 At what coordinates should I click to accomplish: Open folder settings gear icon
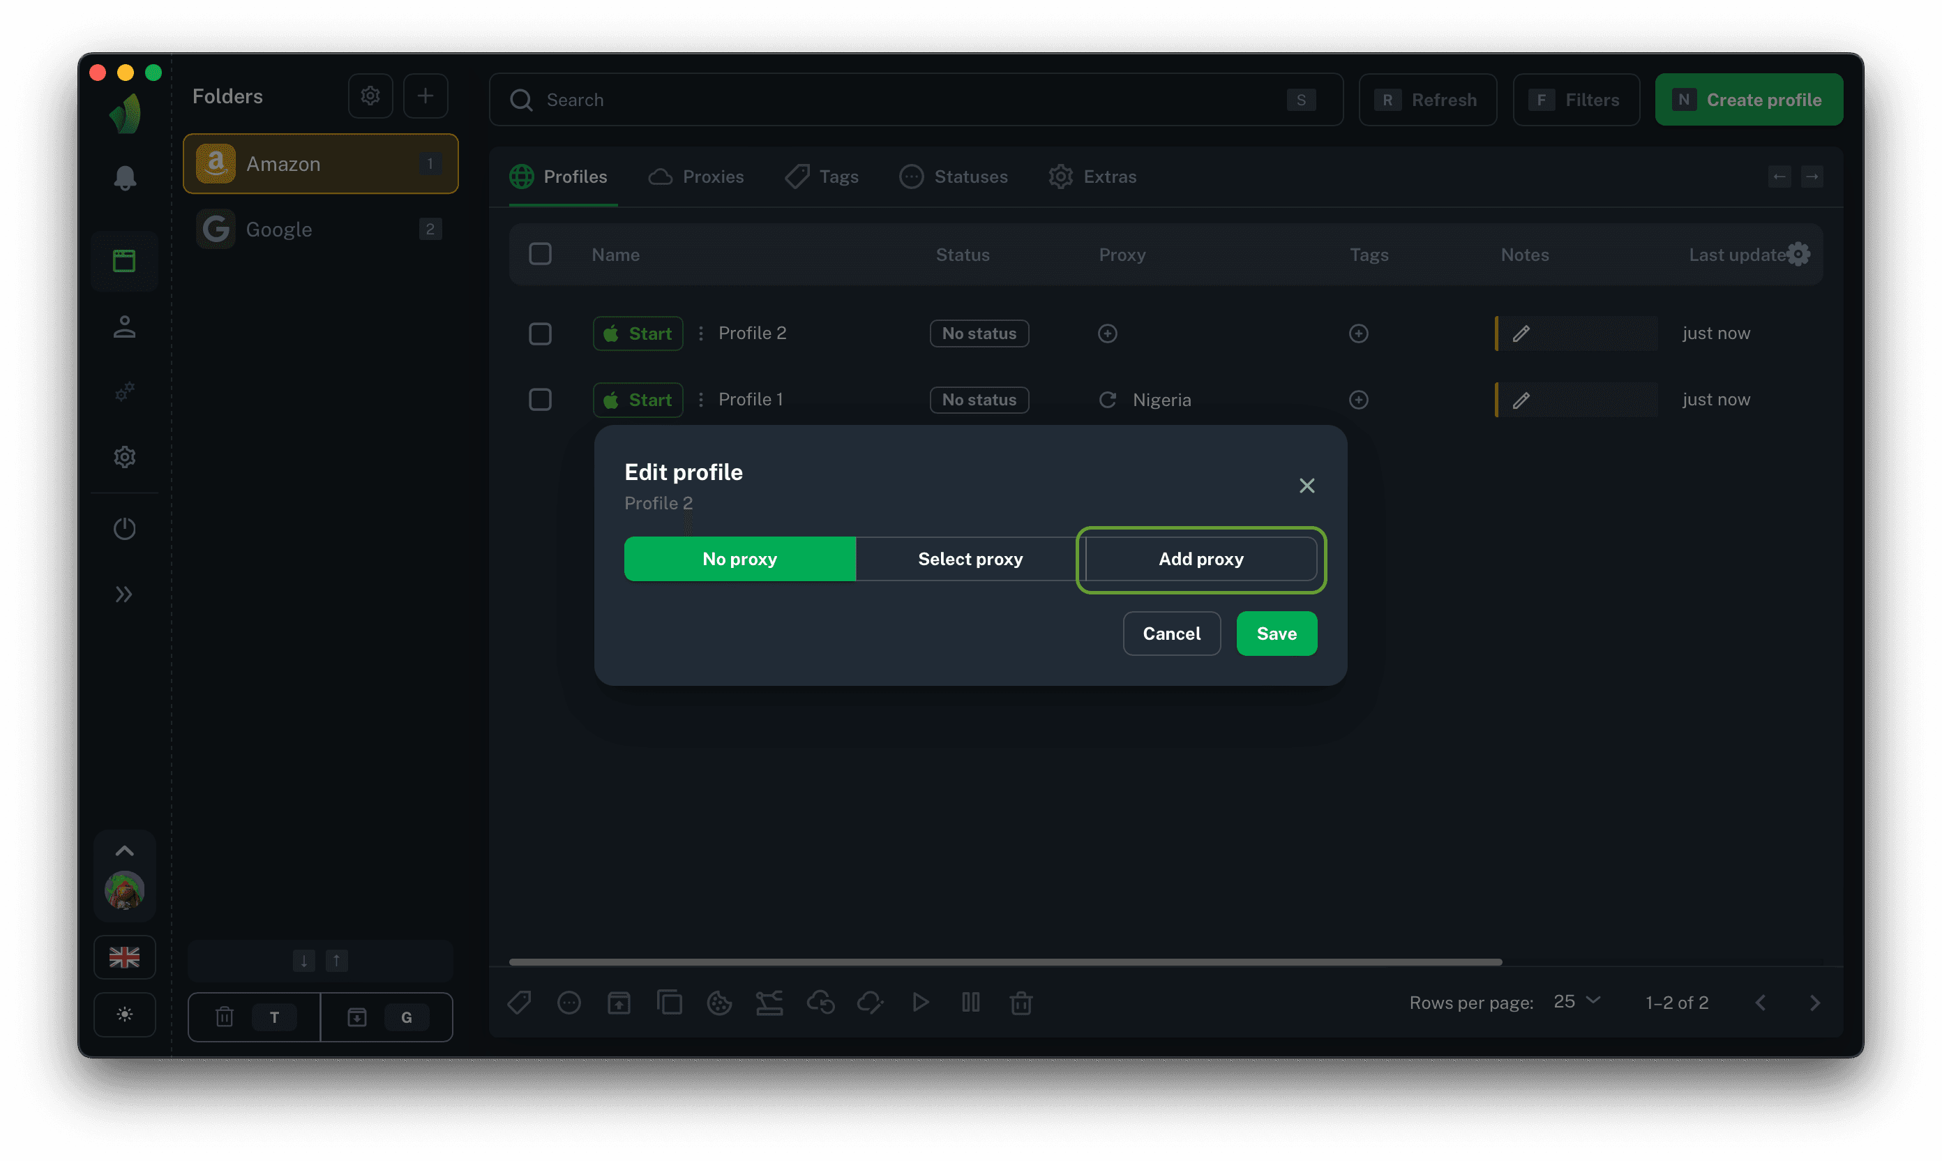370,96
